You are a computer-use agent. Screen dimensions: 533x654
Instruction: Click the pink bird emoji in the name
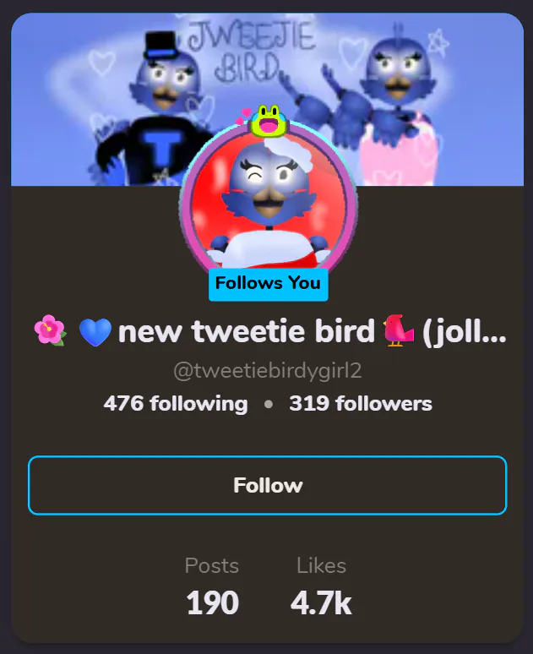click(399, 330)
